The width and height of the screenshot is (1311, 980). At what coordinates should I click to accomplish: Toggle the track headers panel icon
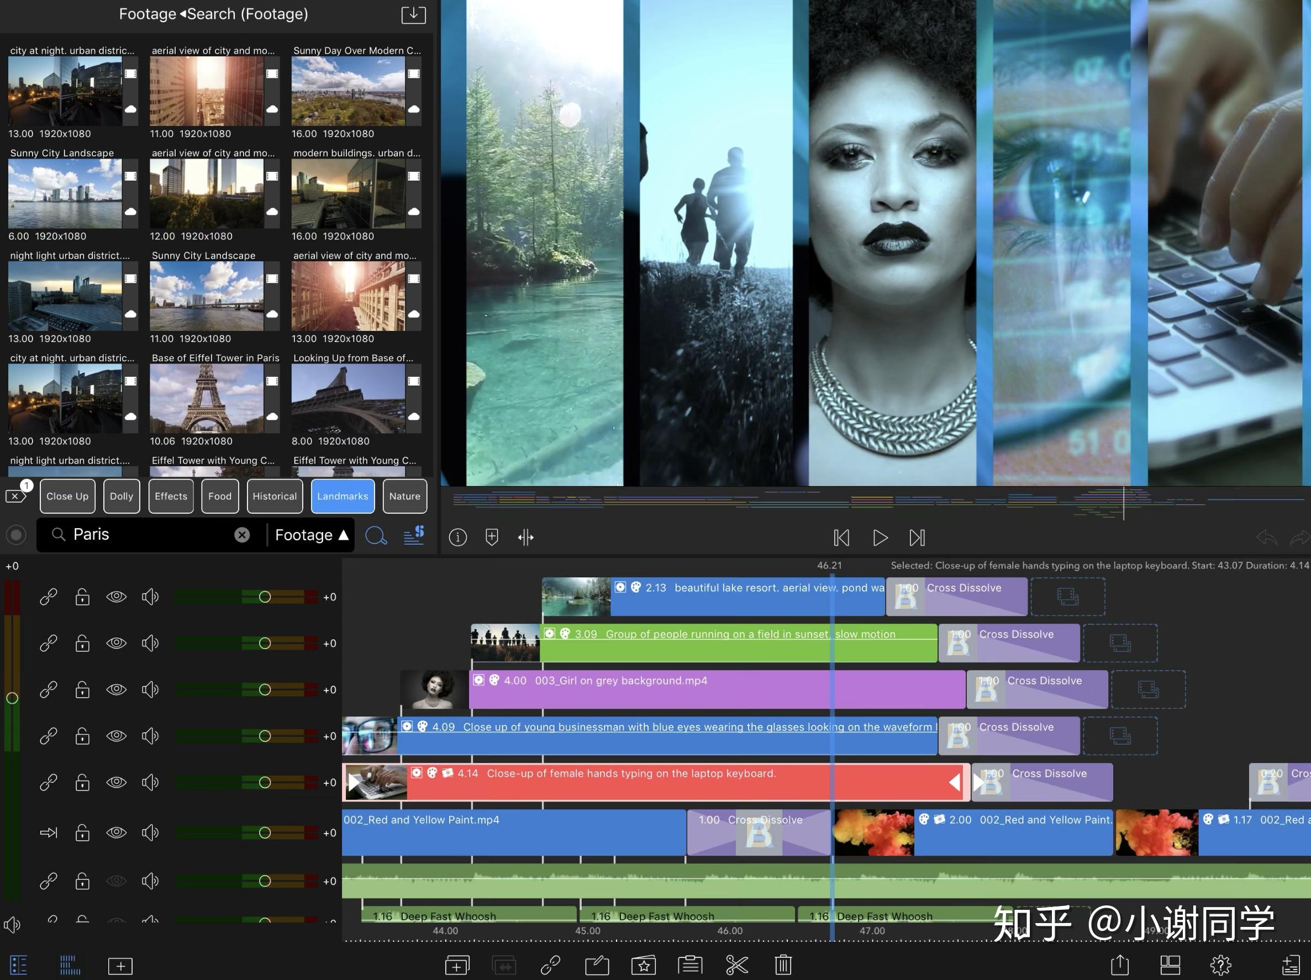[19, 965]
